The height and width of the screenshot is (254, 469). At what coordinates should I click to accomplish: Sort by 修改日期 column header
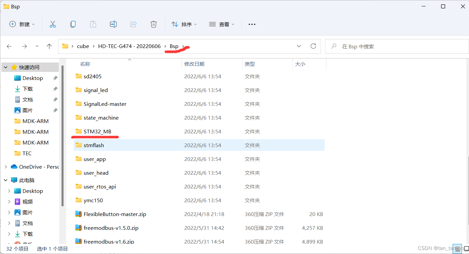tap(194, 64)
